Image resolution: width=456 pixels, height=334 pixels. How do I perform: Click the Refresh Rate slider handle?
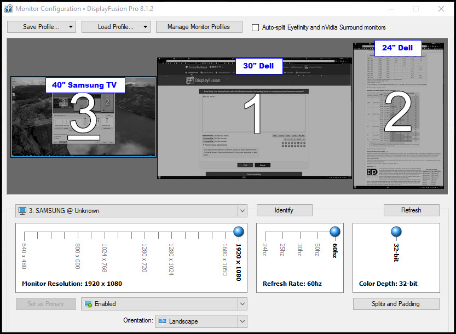point(334,231)
